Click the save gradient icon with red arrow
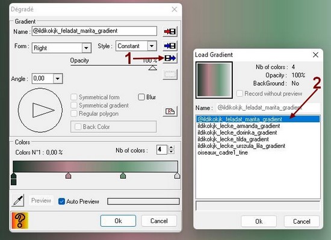Screen dimensions: 331x240 click(170, 32)
